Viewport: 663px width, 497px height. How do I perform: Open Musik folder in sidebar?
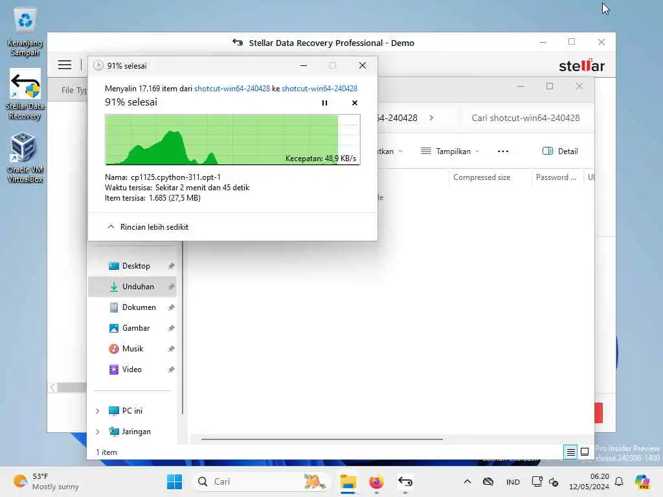(x=132, y=349)
